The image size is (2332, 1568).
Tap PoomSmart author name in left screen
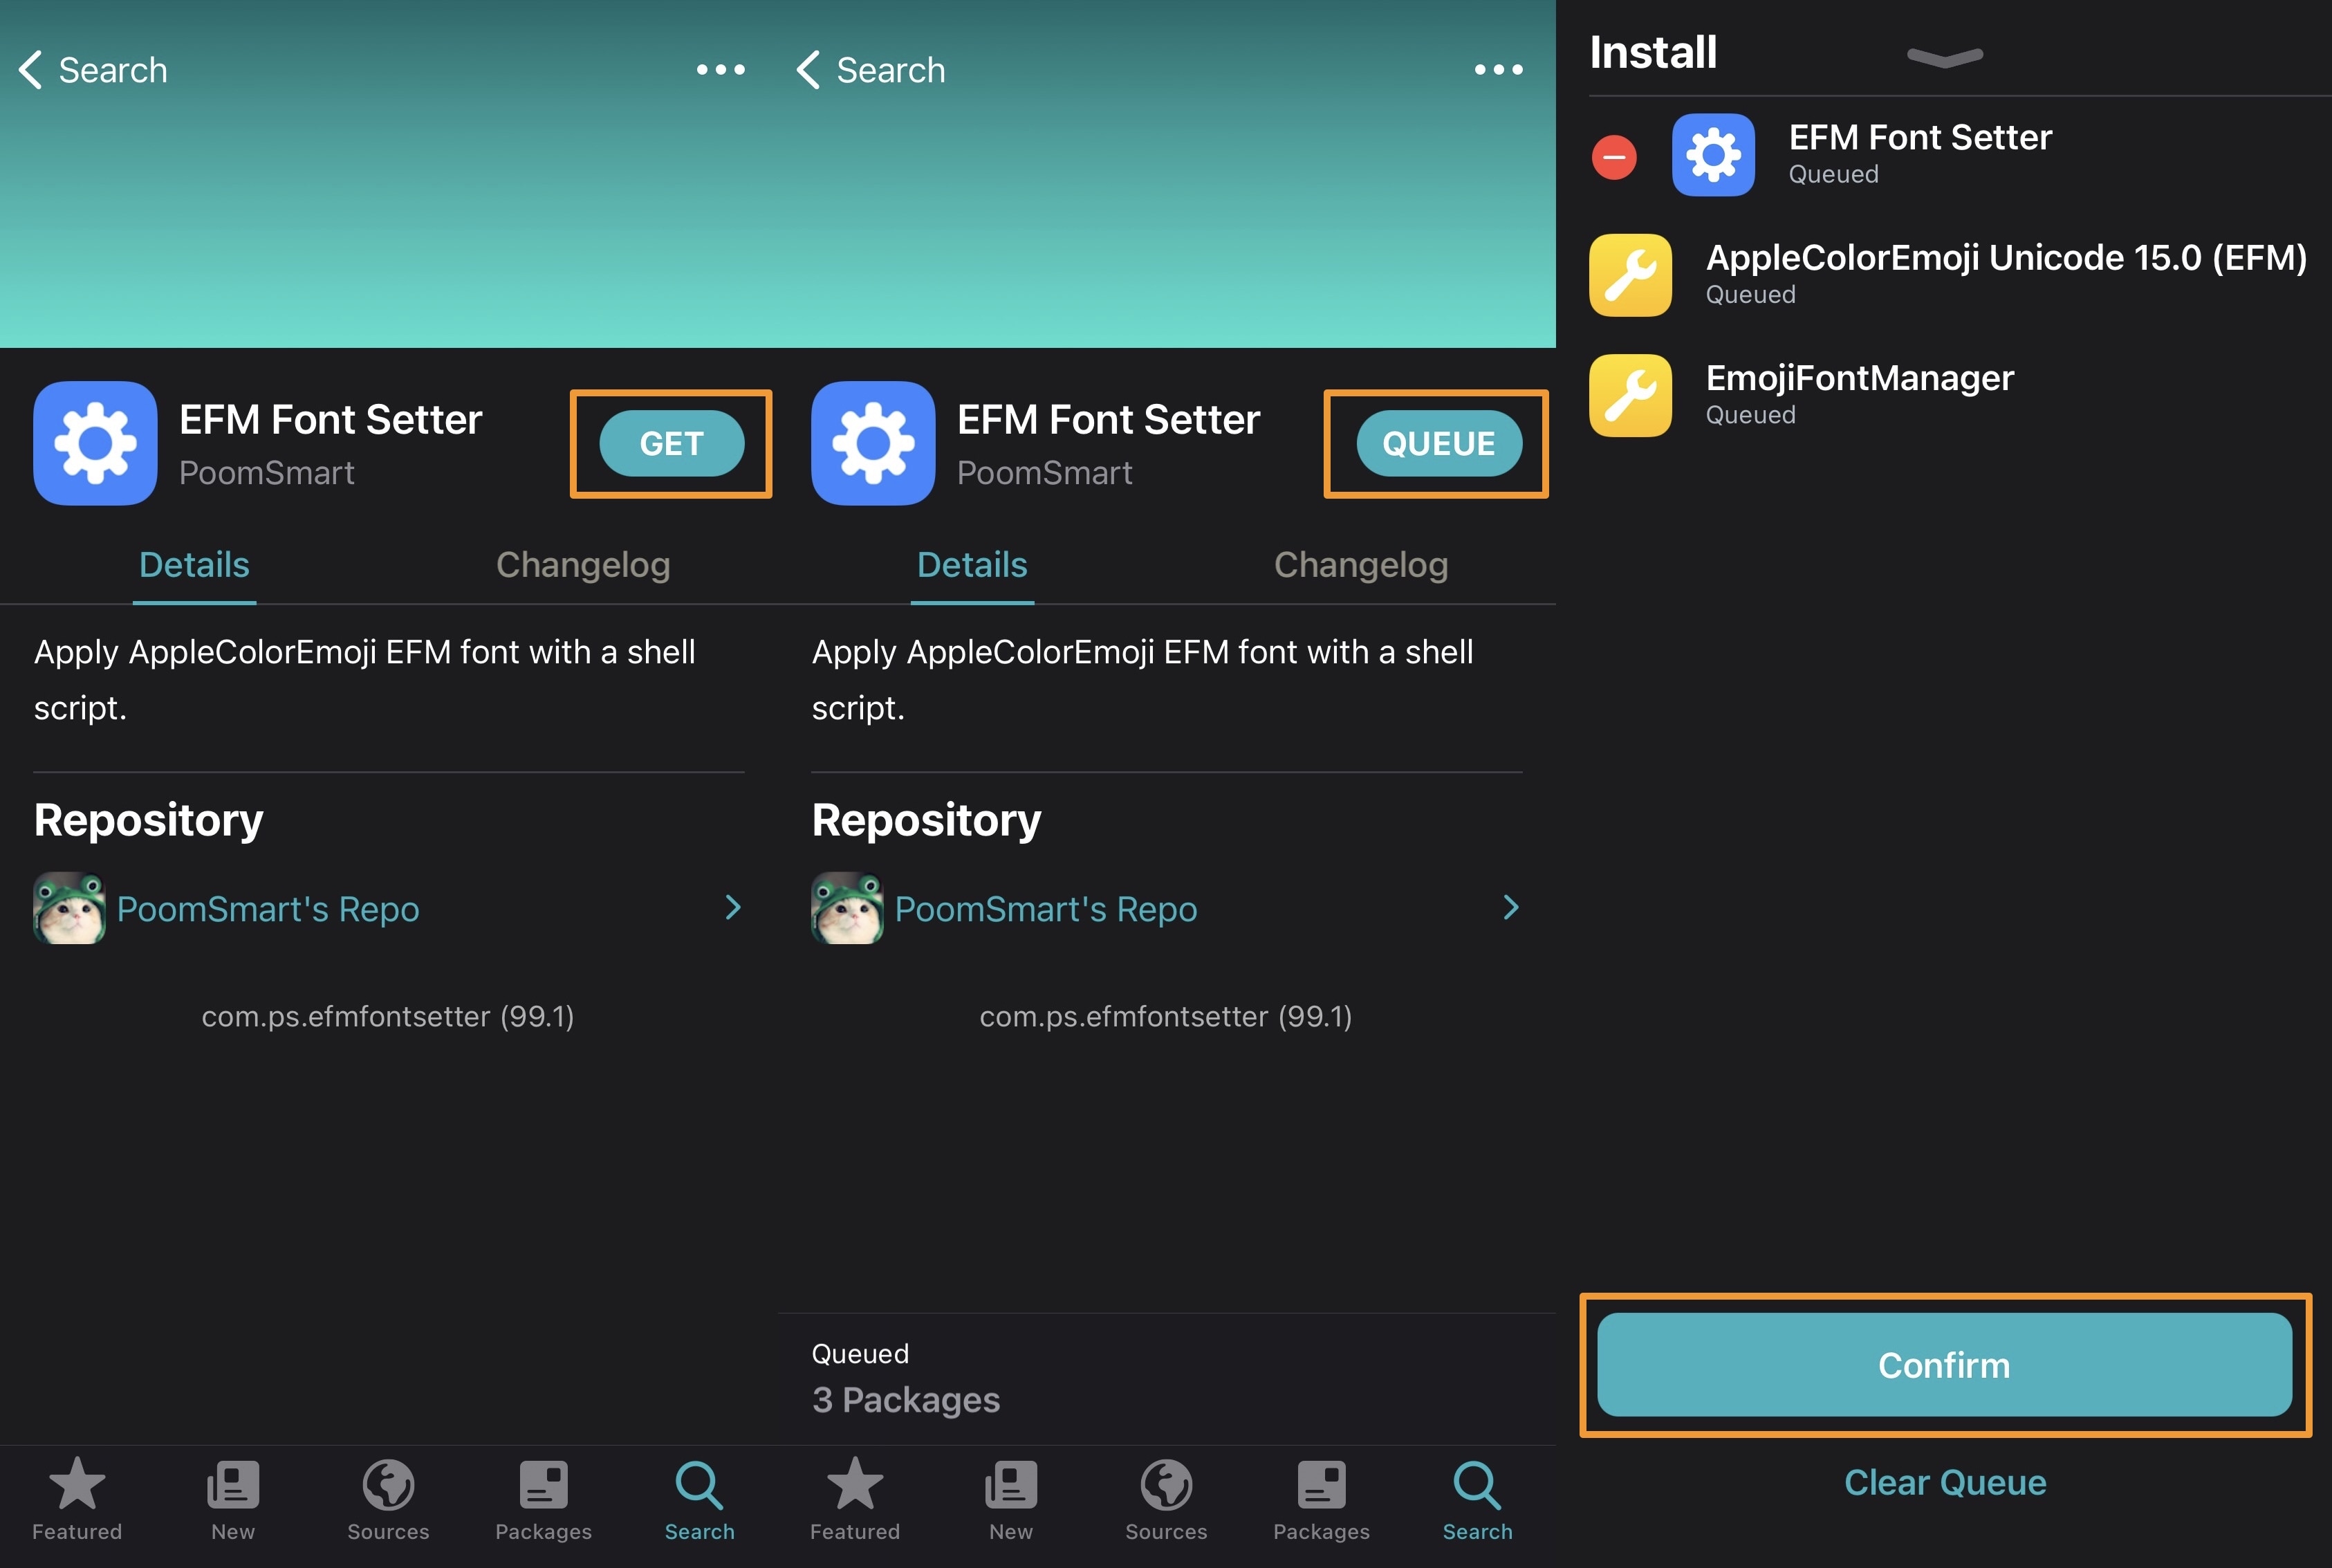(x=267, y=473)
